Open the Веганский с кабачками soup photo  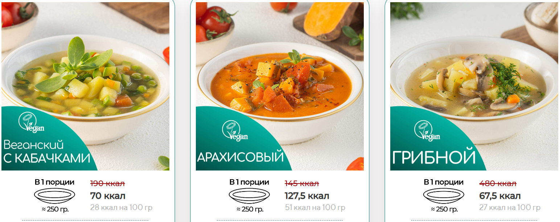[85, 86]
